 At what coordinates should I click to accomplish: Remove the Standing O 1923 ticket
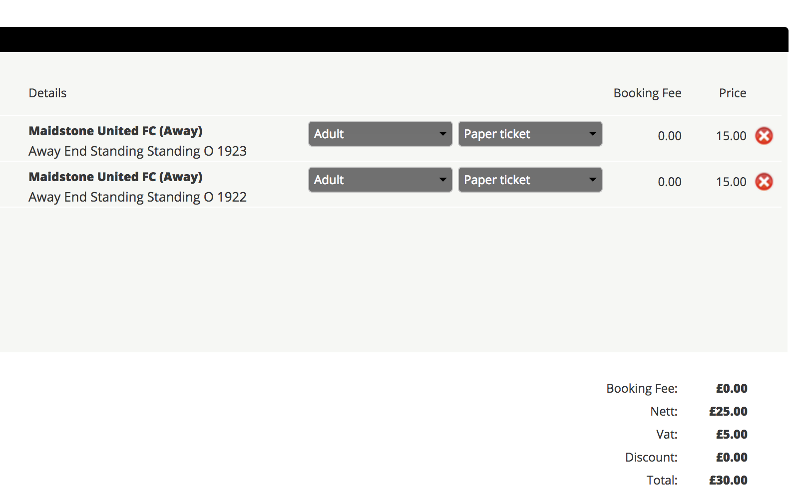(764, 136)
